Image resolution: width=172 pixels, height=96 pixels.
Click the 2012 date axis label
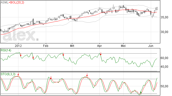(x=18, y=46)
